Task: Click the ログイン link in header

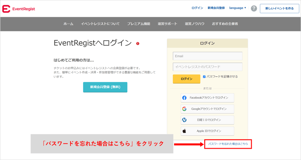Action: [197, 8]
